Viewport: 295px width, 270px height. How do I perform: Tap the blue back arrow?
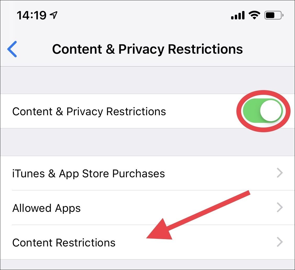(x=12, y=49)
